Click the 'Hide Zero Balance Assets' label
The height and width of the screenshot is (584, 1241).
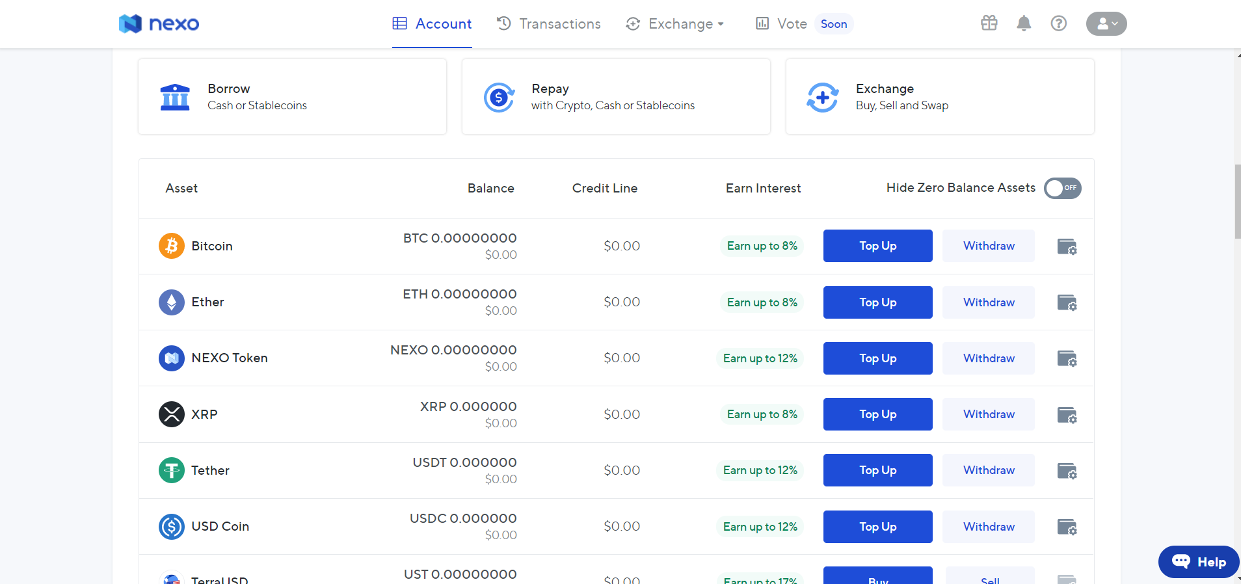[961, 187]
